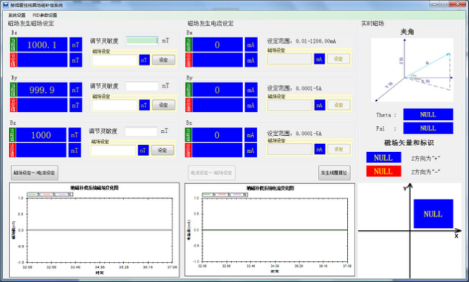Click the Theta NULL value box
Viewport: 469px width, 282px height.
tap(428, 115)
